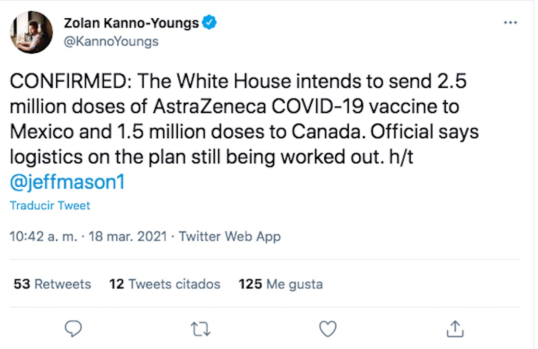Click the Zolan Kanno-Youngs display name

(x=131, y=23)
